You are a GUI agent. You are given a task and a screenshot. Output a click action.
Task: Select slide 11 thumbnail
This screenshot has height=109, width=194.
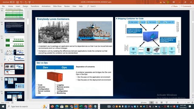point(14,41)
